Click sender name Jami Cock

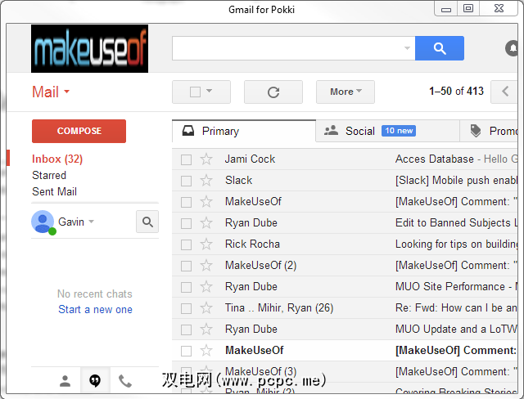(250, 159)
